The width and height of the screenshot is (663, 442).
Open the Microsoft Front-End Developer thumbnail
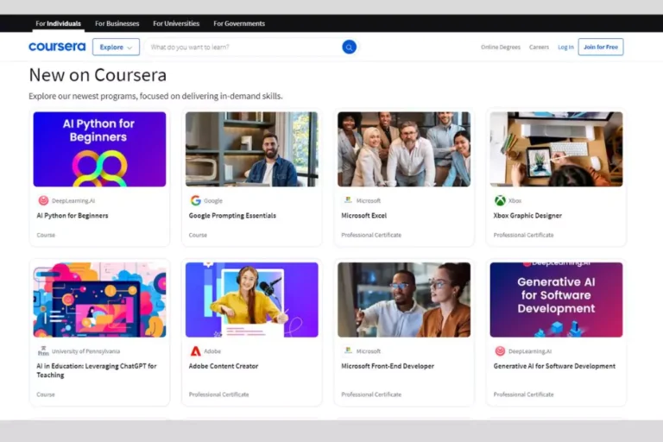point(404,300)
